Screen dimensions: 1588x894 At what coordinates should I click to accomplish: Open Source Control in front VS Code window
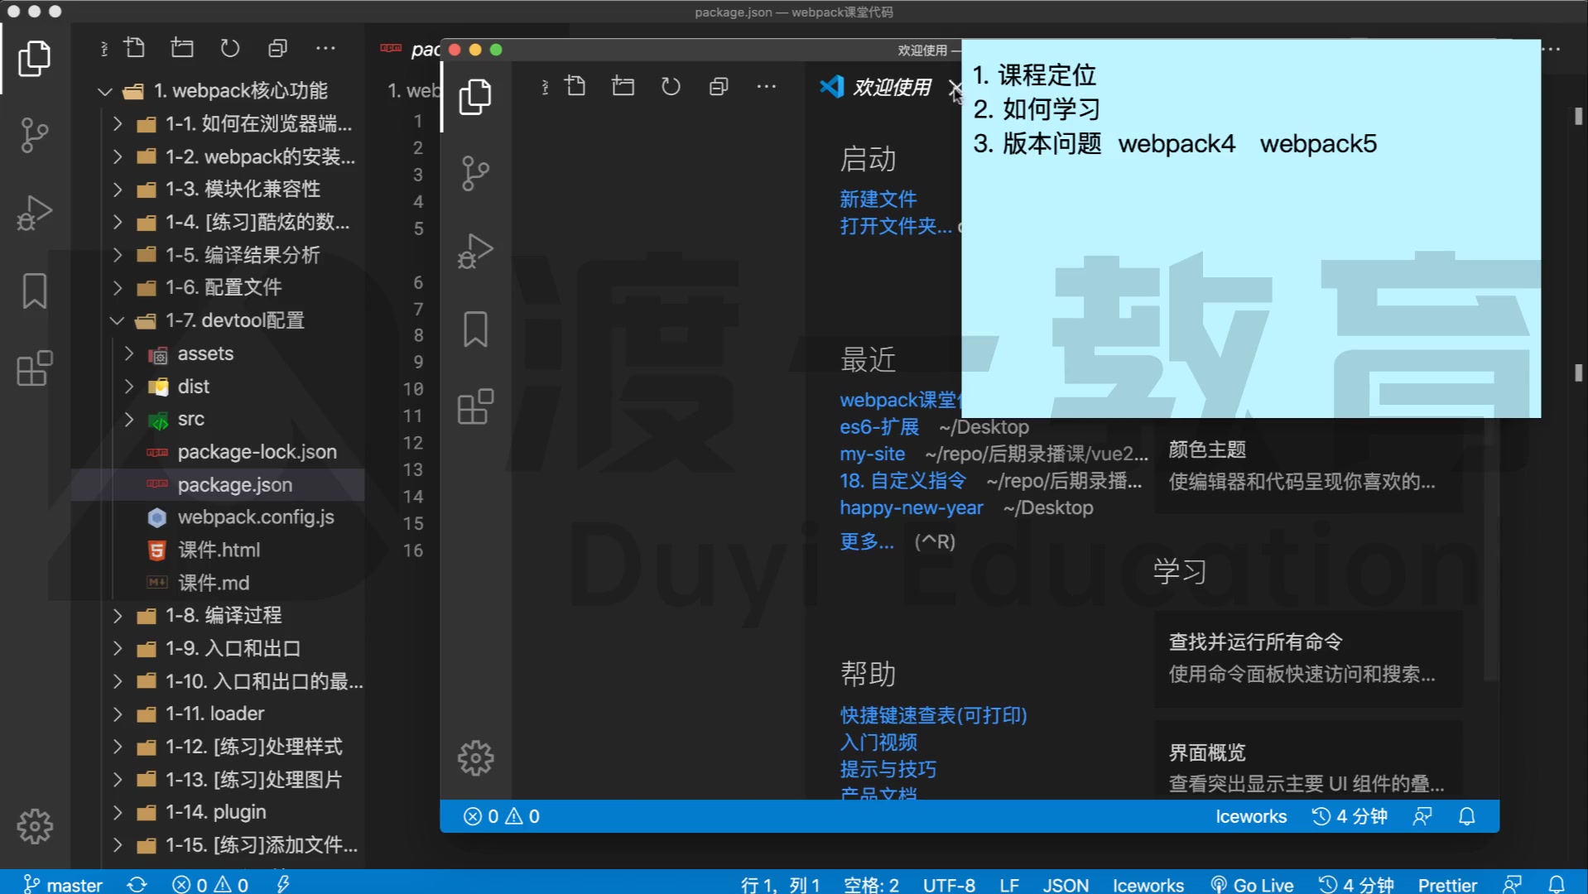(475, 174)
